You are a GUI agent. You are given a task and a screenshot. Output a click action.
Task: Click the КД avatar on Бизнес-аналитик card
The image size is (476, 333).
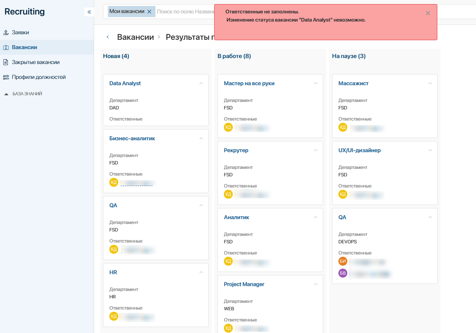pyautogui.click(x=114, y=182)
